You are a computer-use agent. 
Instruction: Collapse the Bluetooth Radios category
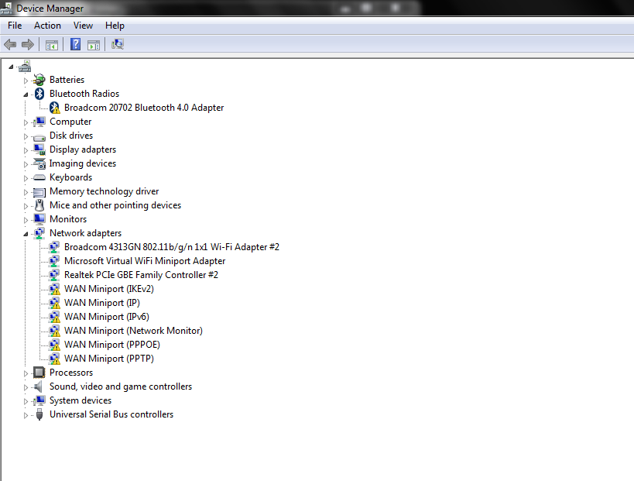(26, 94)
